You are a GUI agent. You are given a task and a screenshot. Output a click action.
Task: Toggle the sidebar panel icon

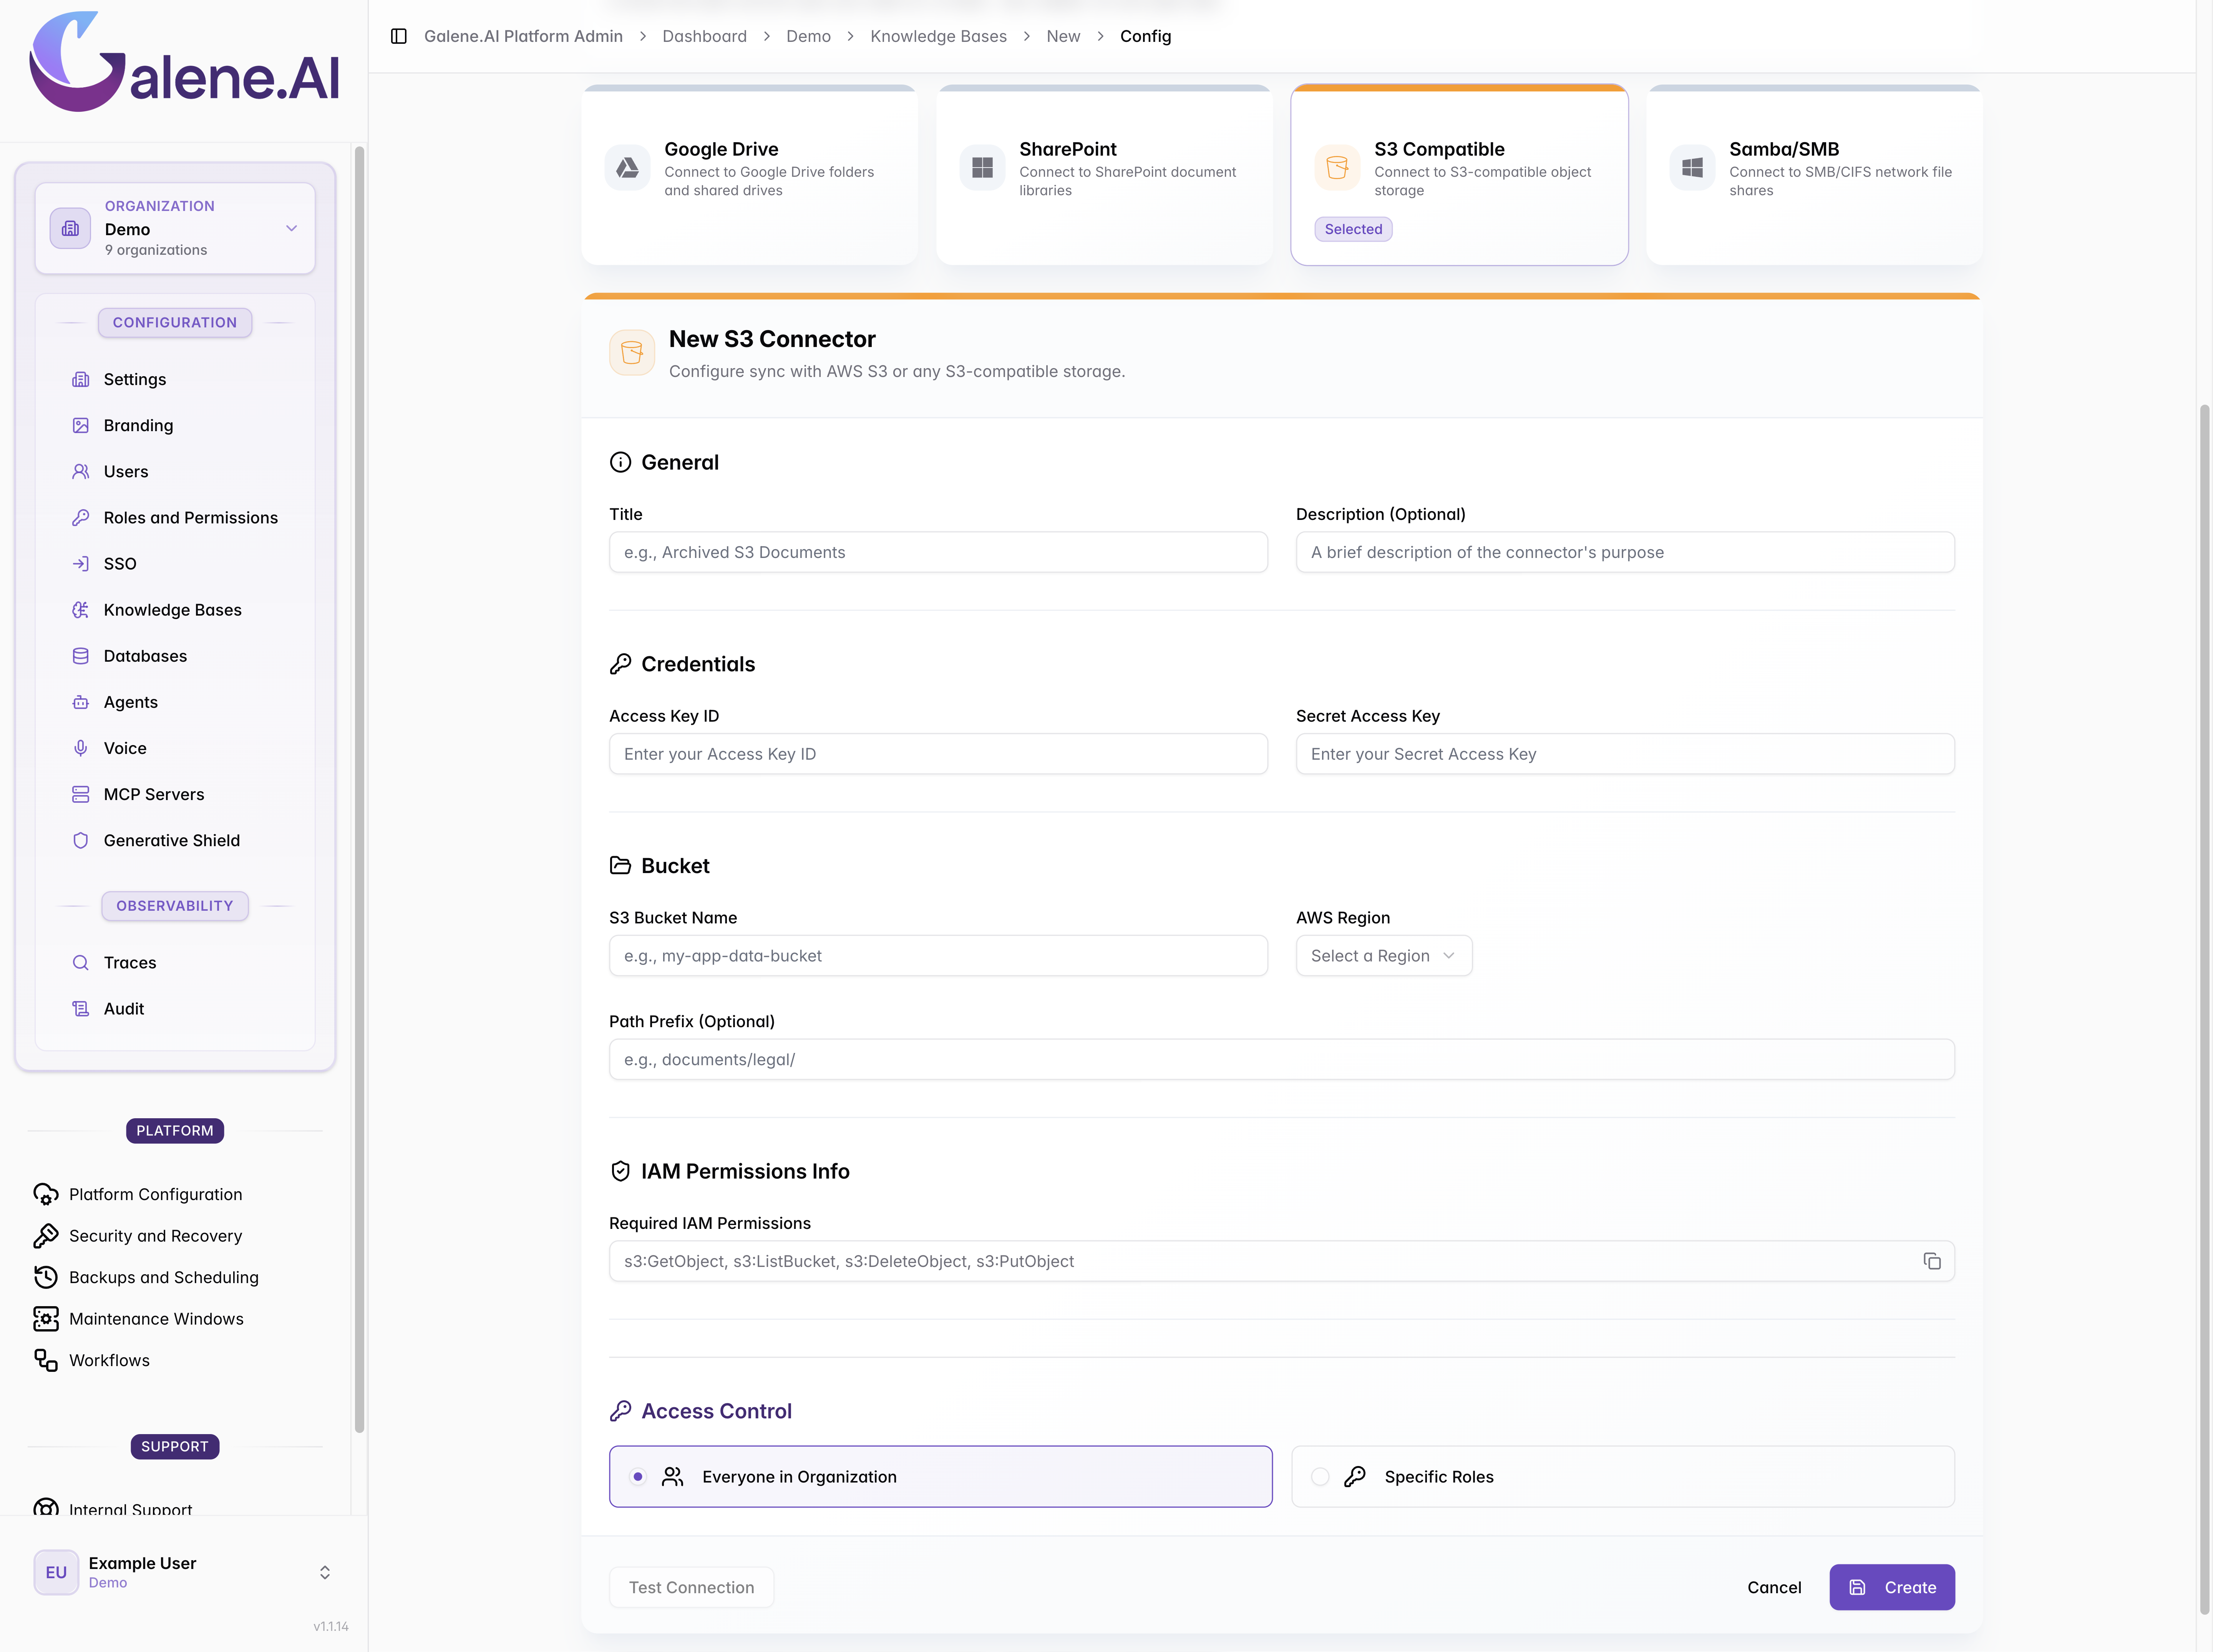pyautogui.click(x=399, y=36)
